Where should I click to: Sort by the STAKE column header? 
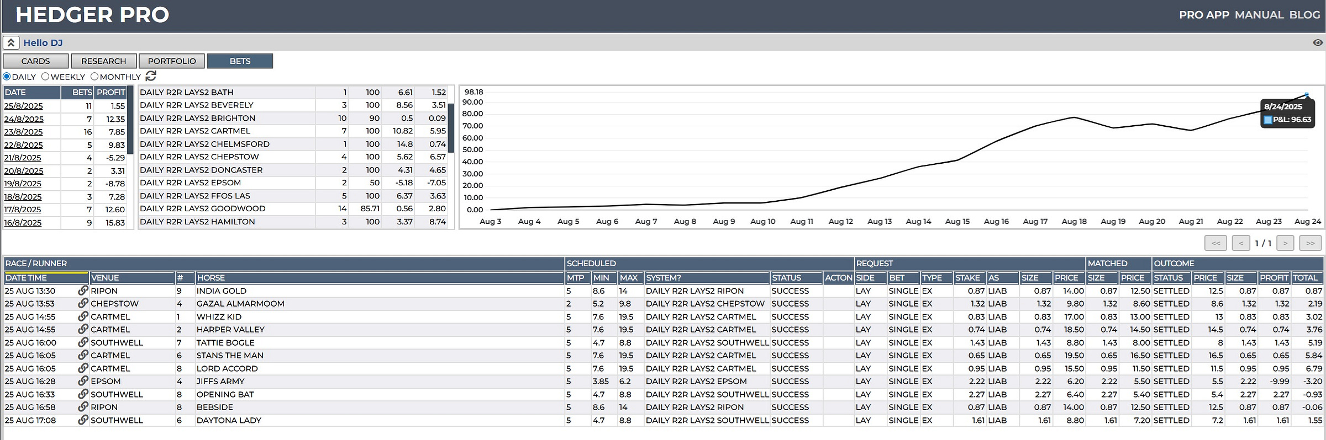pos(970,277)
